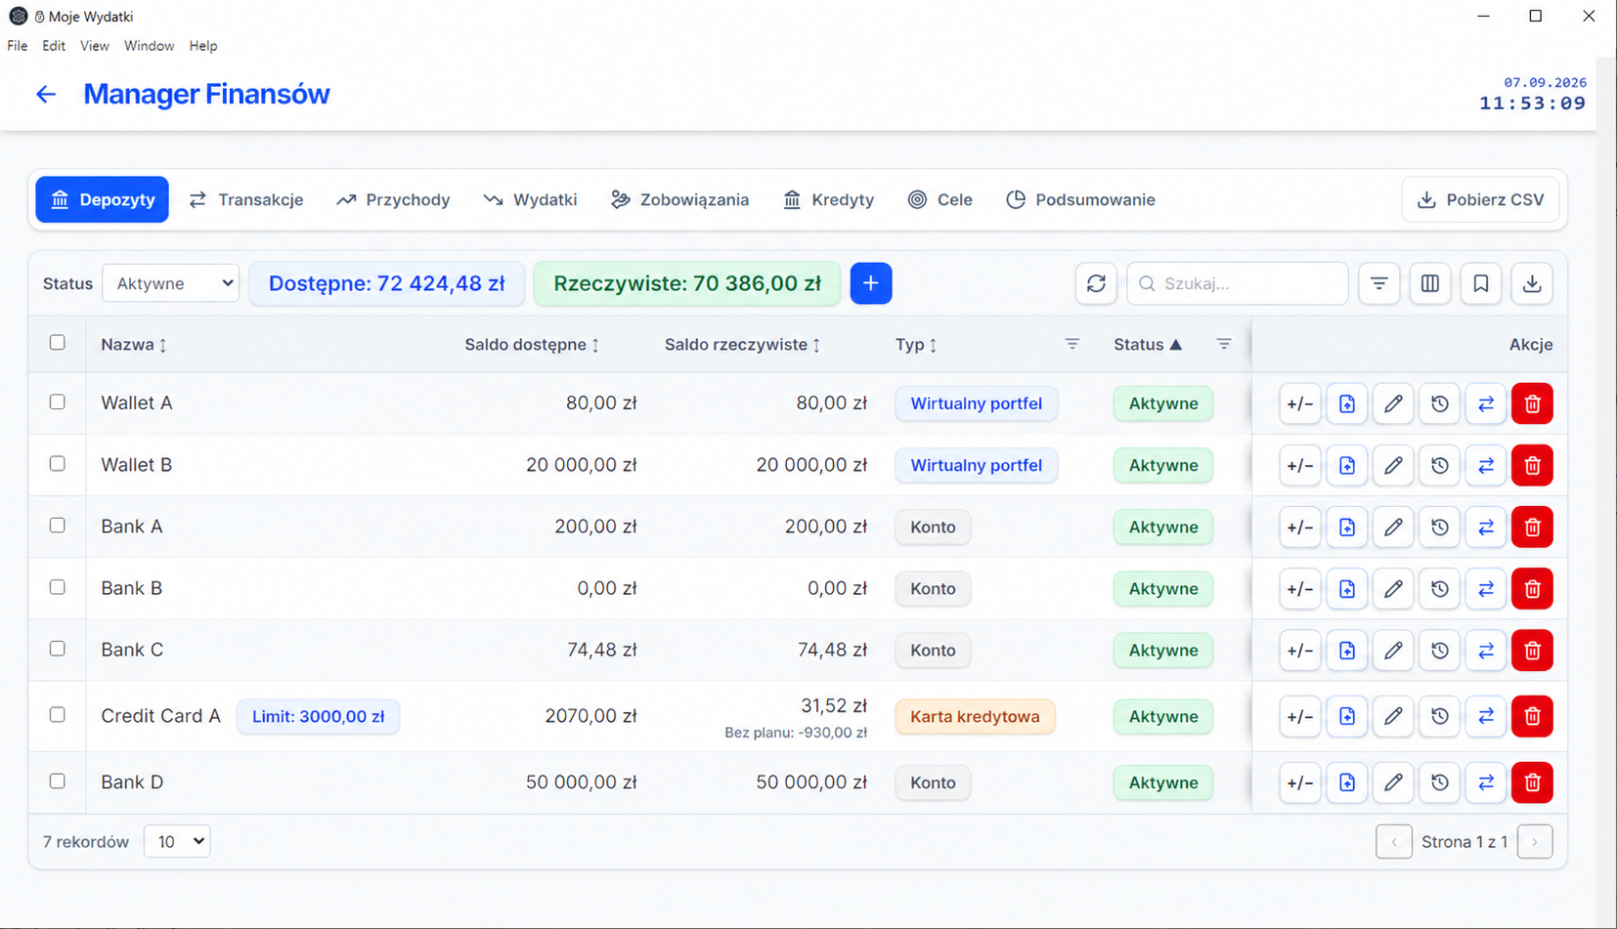The image size is (1617, 929).
Task: Open the column visibility icon
Action: tap(1430, 283)
